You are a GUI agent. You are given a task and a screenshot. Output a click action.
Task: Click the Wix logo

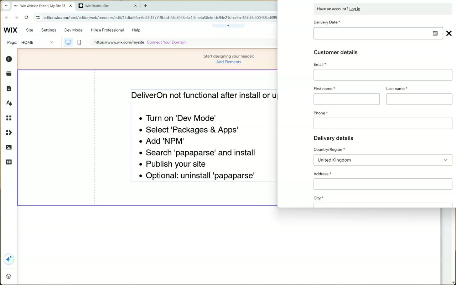[x=10, y=30]
